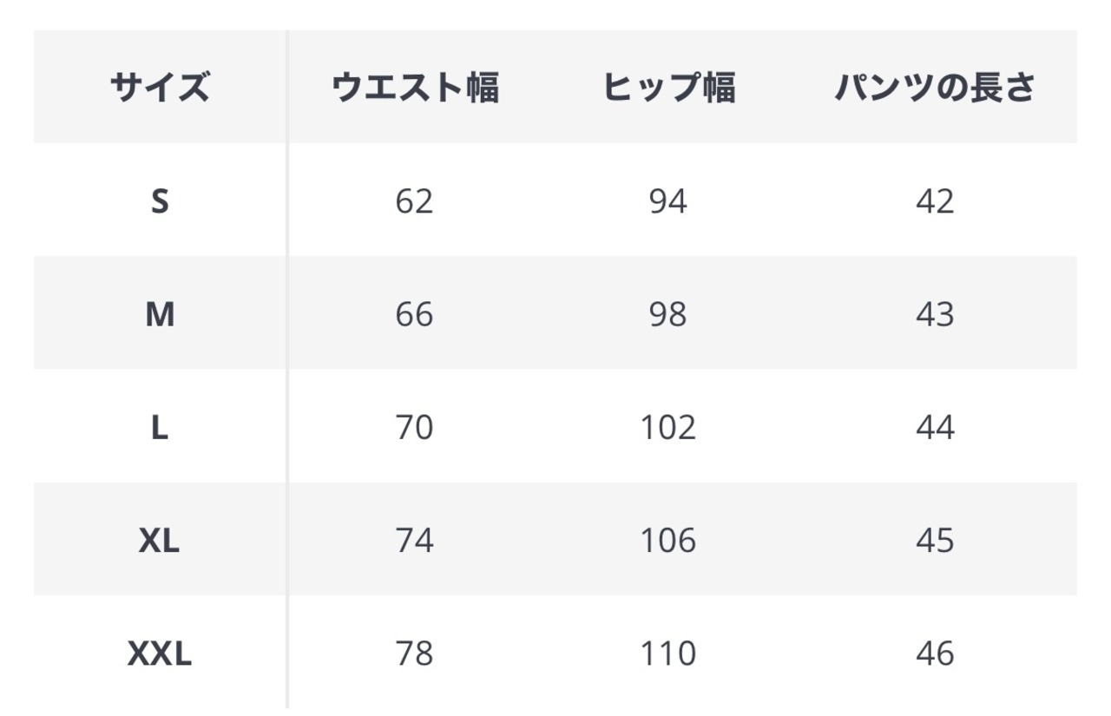Select waist width value 78
The image size is (1111, 716).
point(414,654)
